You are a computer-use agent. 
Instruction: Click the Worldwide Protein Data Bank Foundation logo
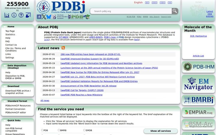[59, 17]
